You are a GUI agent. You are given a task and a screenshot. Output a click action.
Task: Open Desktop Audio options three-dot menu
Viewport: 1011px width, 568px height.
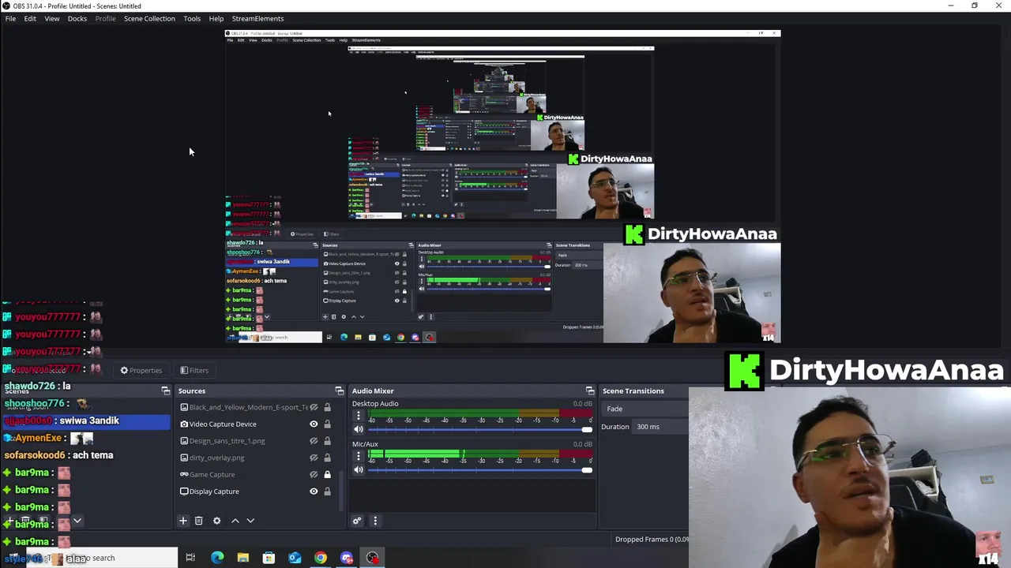click(x=358, y=416)
